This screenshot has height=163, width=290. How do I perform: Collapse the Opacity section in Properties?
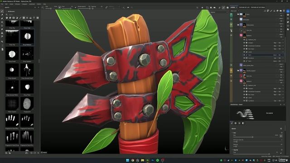click(x=232, y=150)
